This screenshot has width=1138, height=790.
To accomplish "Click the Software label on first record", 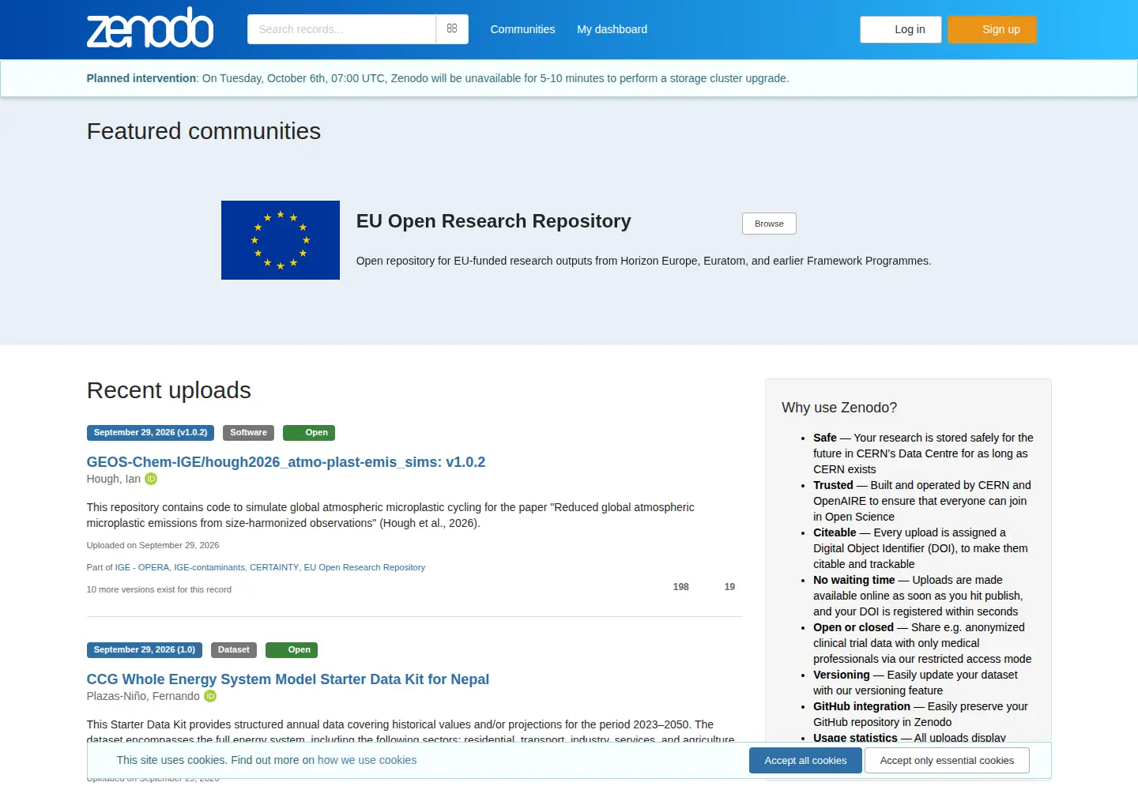I will (248, 433).
